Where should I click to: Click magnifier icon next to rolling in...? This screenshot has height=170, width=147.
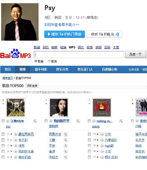tap(121, 121)
